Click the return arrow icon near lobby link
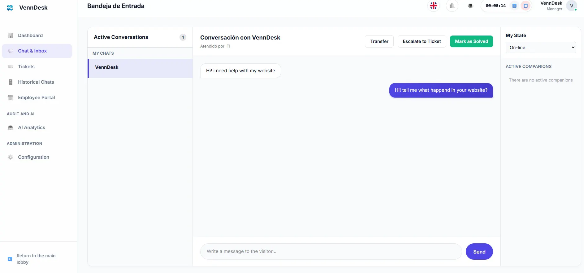Viewport: 584px width, 273px height. point(10,259)
